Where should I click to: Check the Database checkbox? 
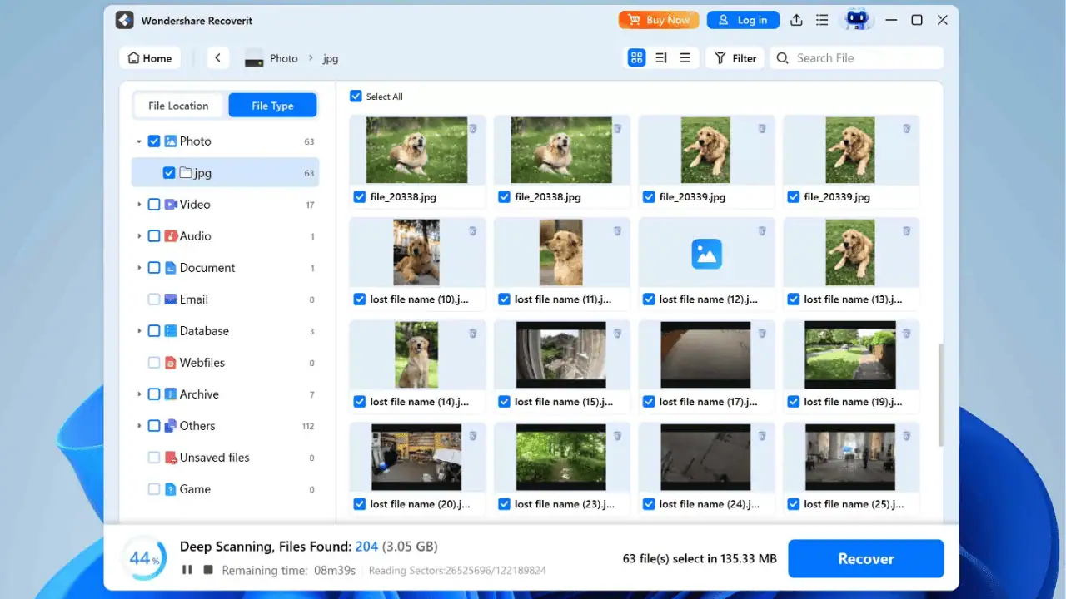(154, 331)
